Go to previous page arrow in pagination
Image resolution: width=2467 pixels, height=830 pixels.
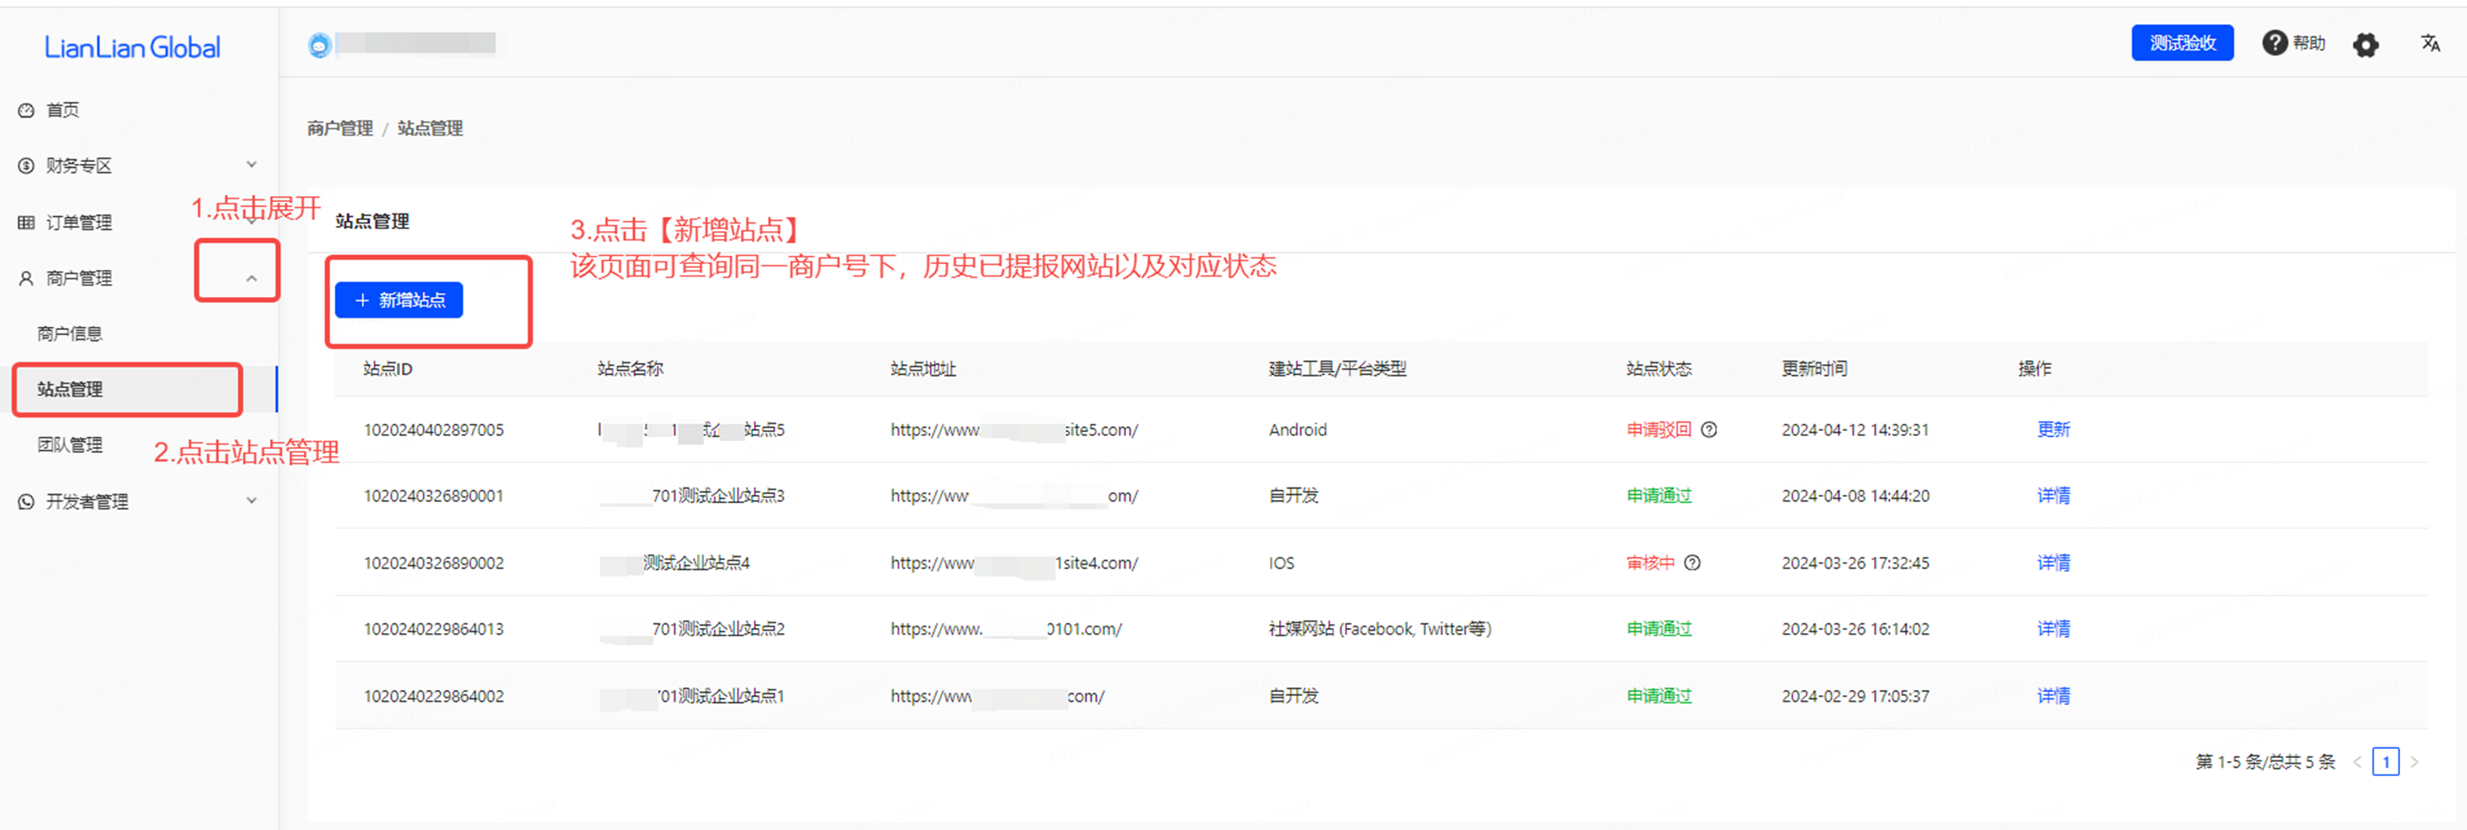coord(2357,762)
